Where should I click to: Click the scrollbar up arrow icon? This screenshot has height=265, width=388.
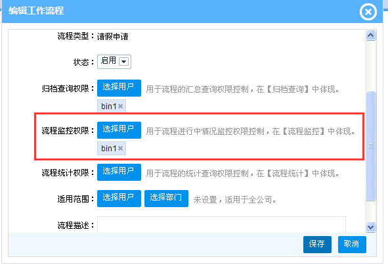370,36
